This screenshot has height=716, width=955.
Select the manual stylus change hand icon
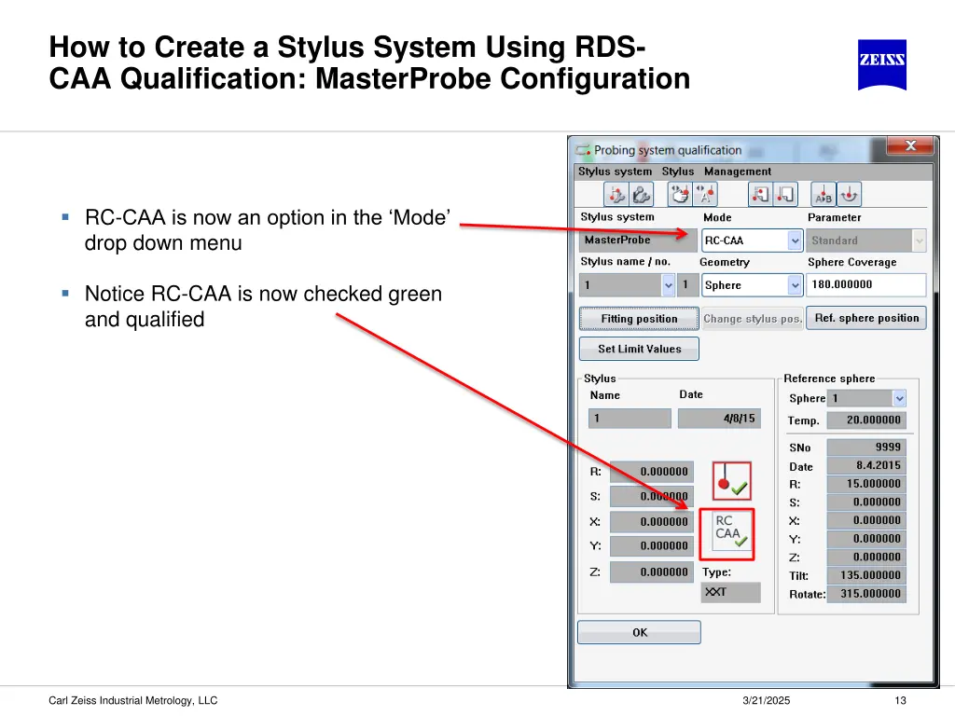682,194
